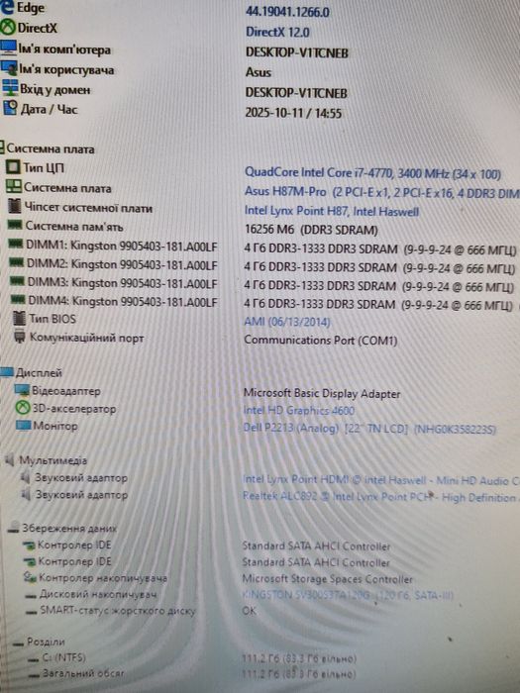Viewport: 520px width, 693px height.
Task: Click the Communications Port (COM1) value
Action: click(x=321, y=340)
